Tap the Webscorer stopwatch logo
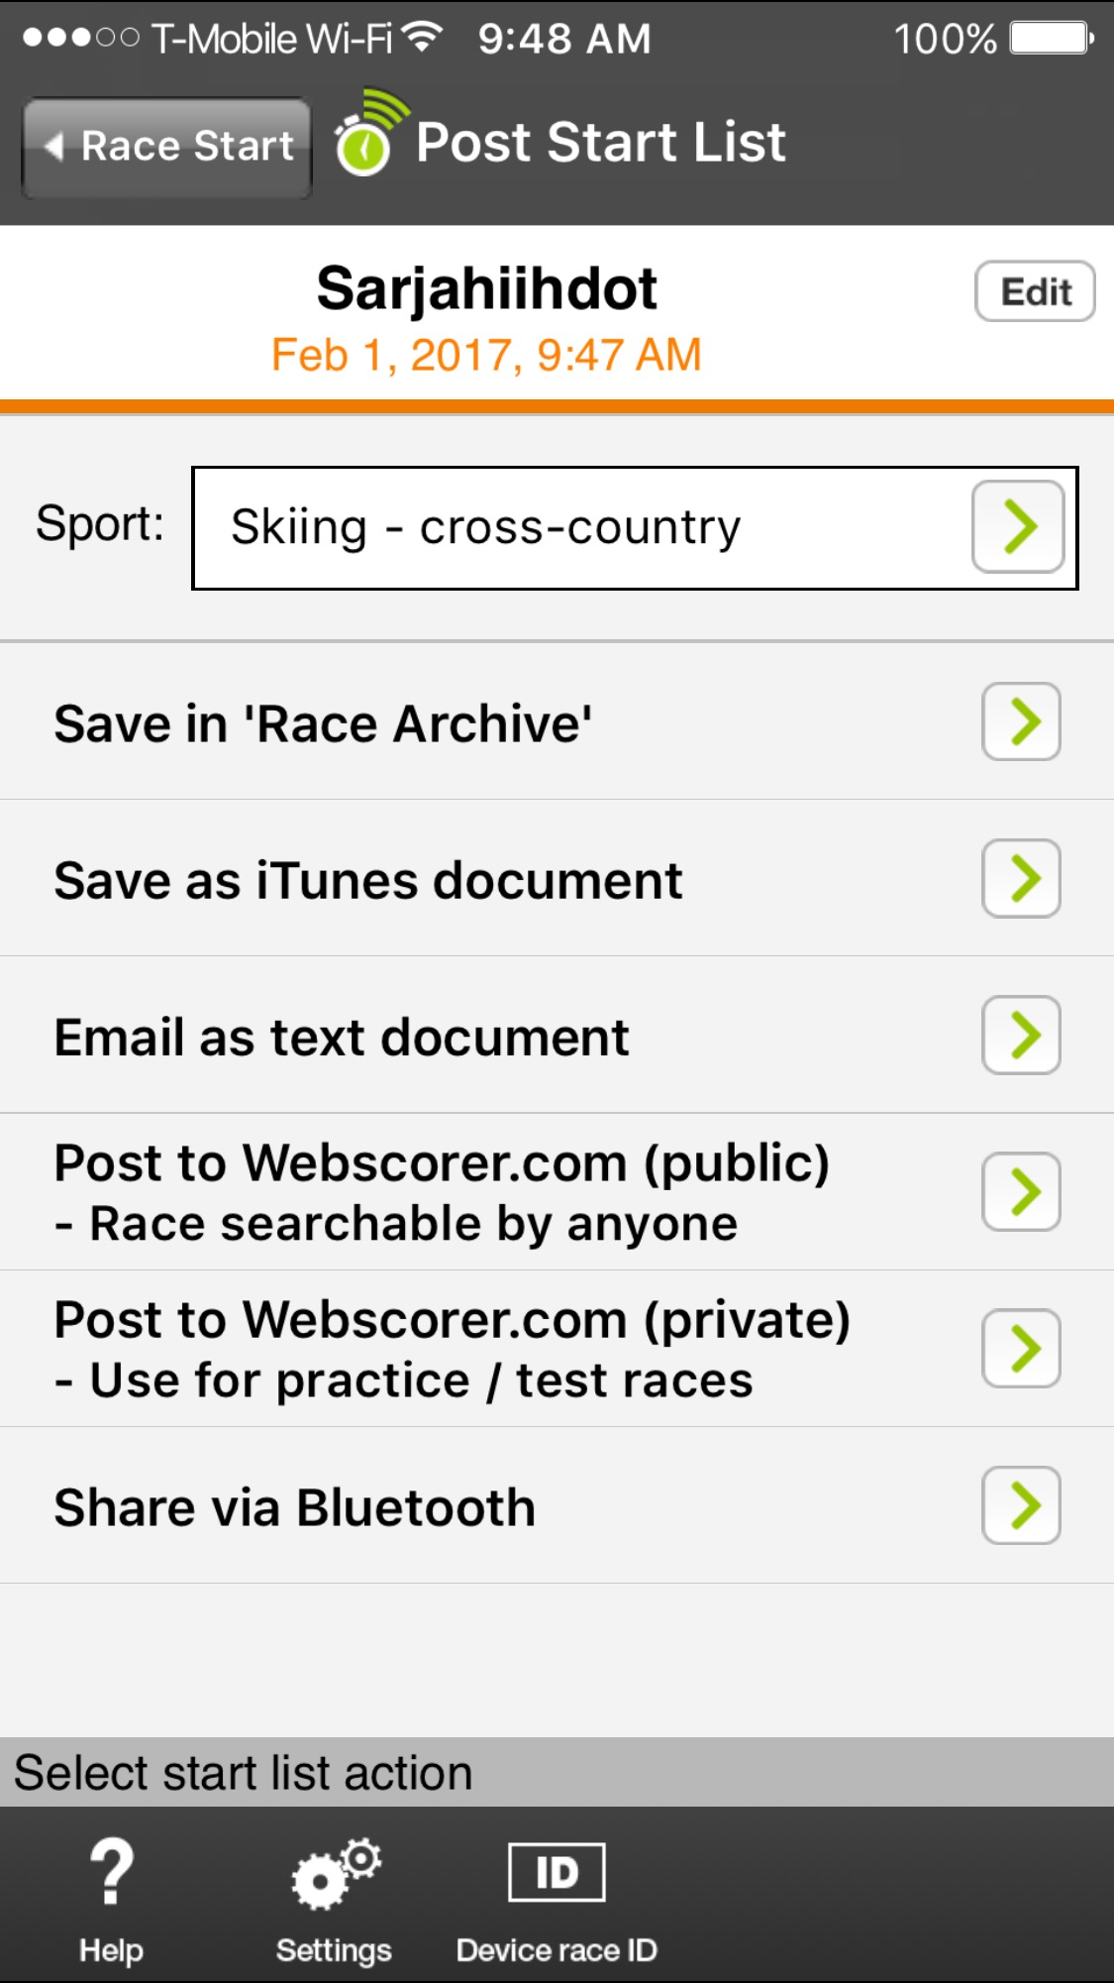This screenshot has height=1983, width=1114. (x=369, y=136)
